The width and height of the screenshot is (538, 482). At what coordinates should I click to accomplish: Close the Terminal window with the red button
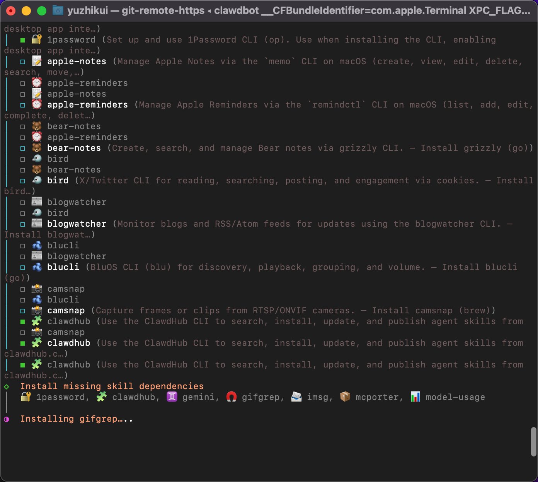11,11
